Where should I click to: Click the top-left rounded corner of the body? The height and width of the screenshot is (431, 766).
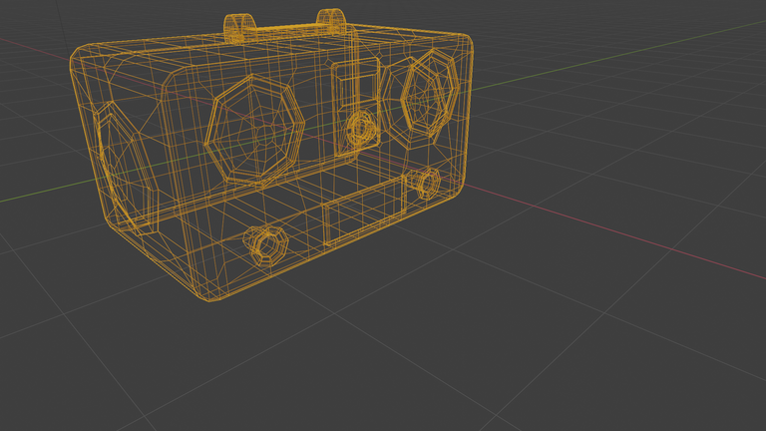click(x=82, y=55)
